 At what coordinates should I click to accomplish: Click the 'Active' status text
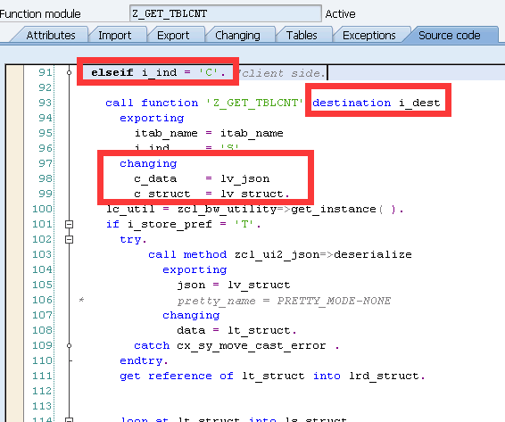[340, 14]
